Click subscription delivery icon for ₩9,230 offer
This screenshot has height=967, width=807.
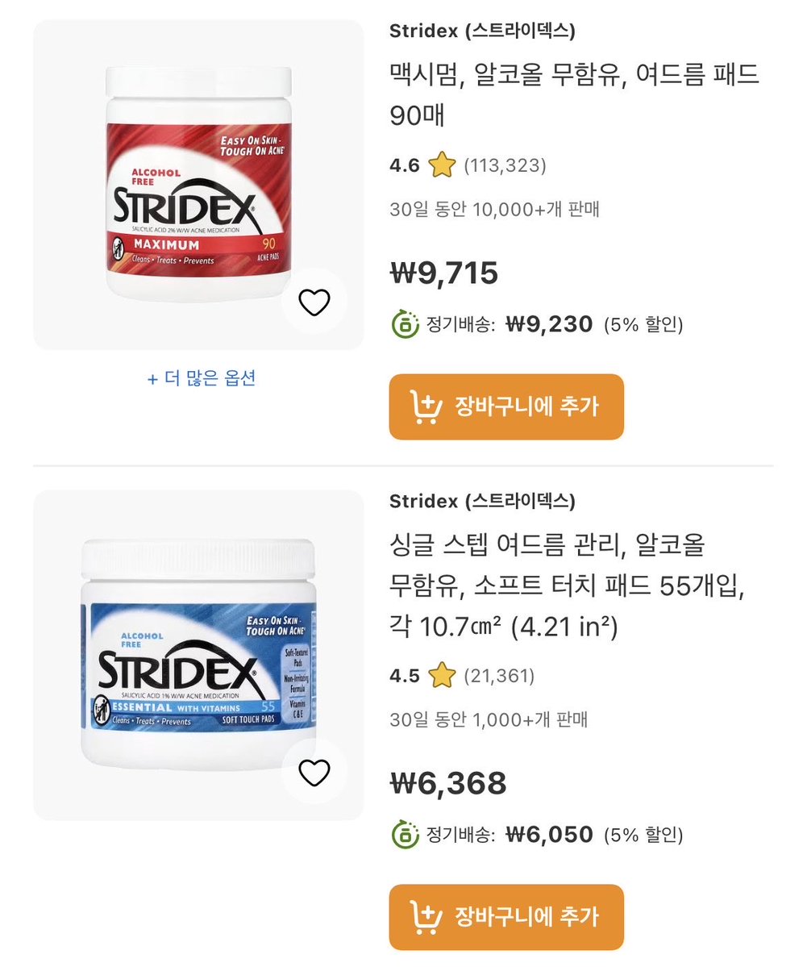(x=405, y=324)
